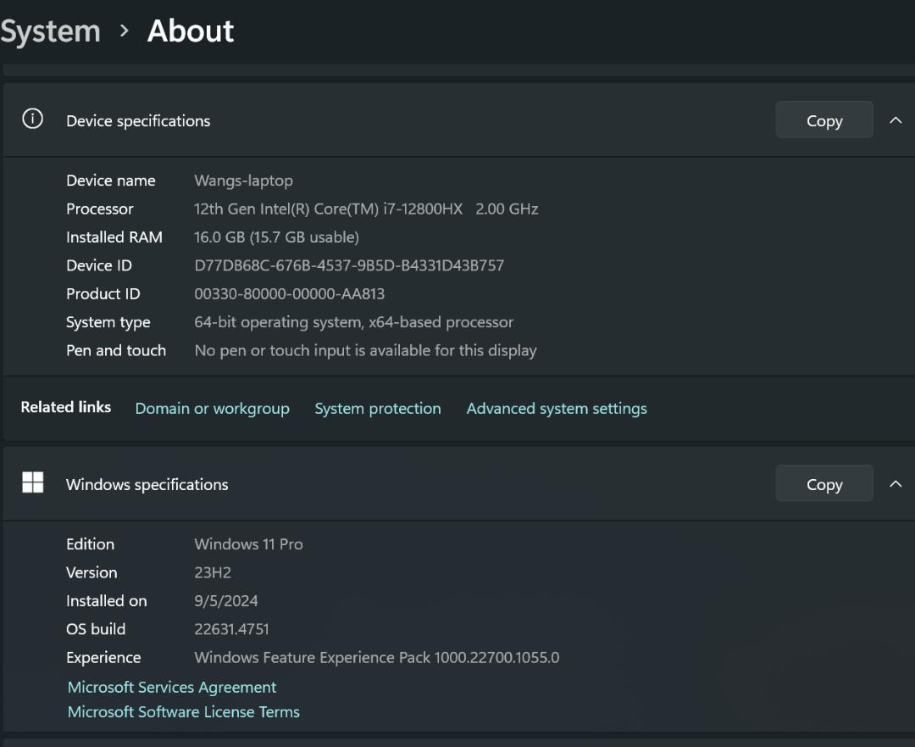The image size is (915, 747).
Task: Click the OS build label
Action: tap(96, 629)
